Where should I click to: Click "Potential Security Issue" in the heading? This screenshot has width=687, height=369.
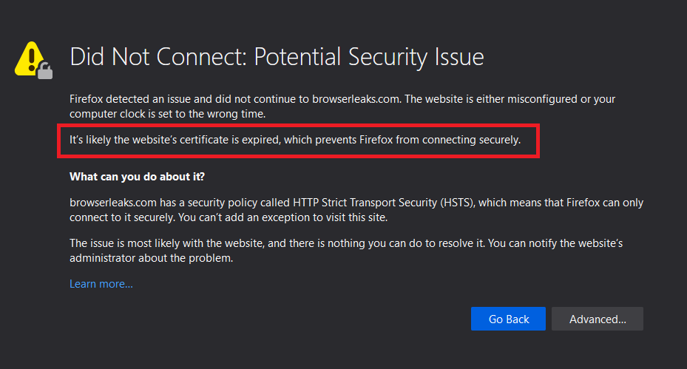pyautogui.click(x=369, y=57)
